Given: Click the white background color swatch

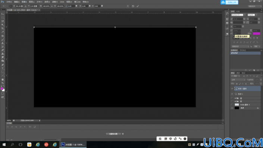Looking at the screenshot, I should point(4,90).
